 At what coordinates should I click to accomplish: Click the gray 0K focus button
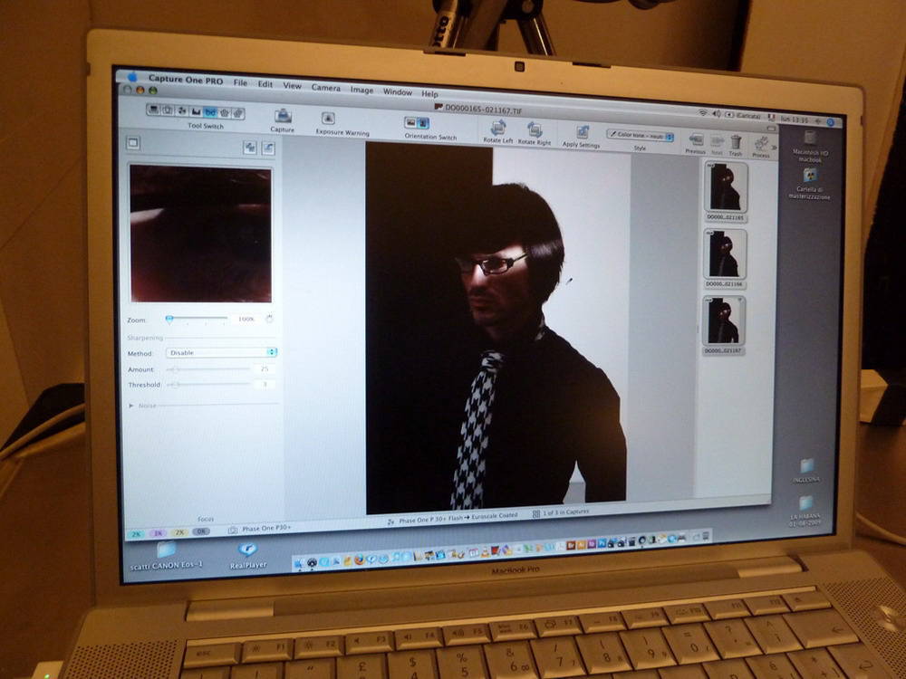click(x=201, y=532)
